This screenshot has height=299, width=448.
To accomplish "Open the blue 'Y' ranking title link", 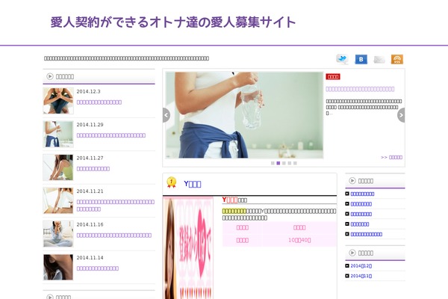I will [193, 184].
